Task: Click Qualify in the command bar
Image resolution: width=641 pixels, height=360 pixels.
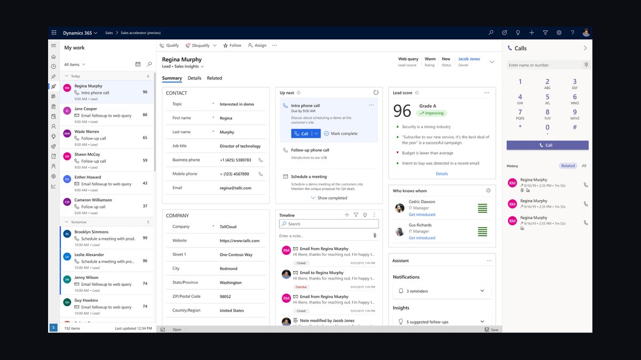Action: click(169, 46)
